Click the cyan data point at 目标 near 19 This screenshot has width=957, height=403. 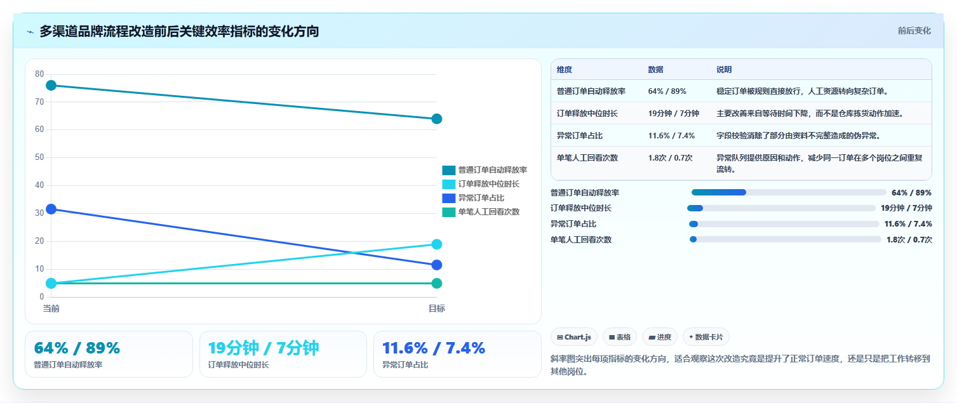coord(437,244)
